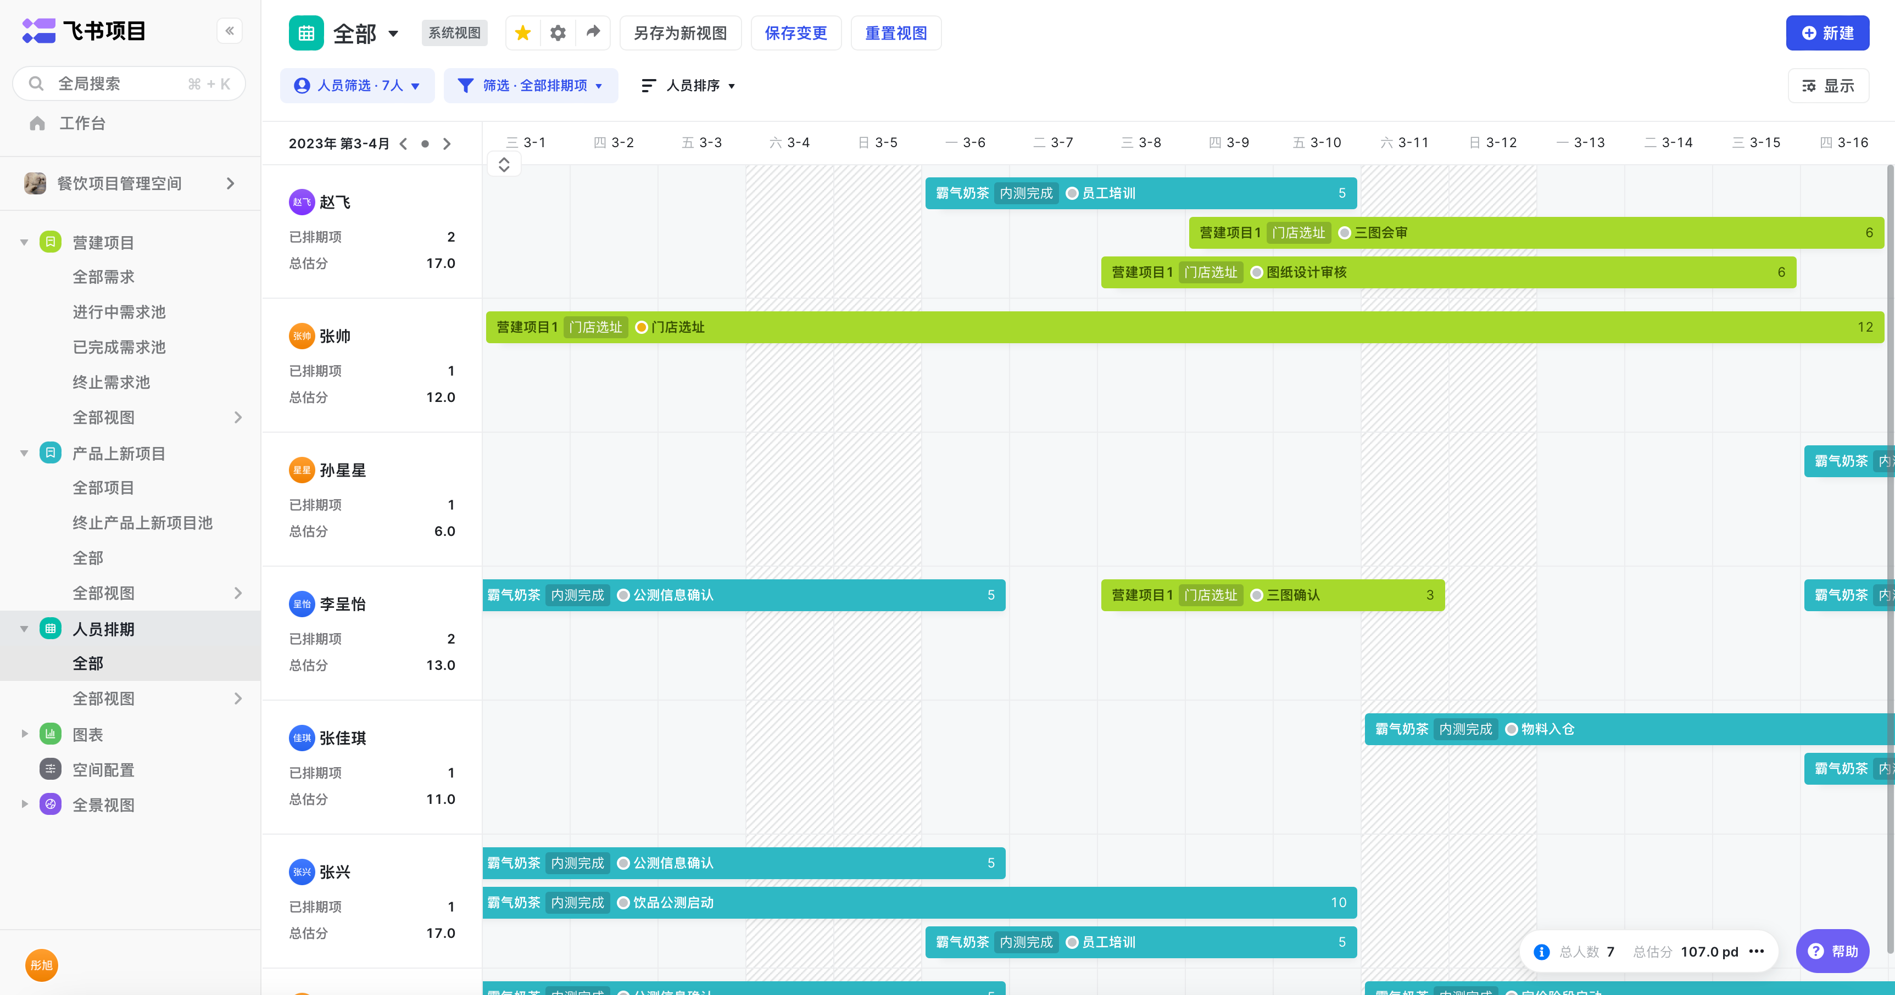
Task: Click the info icon beside 总人数
Action: (x=1541, y=952)
